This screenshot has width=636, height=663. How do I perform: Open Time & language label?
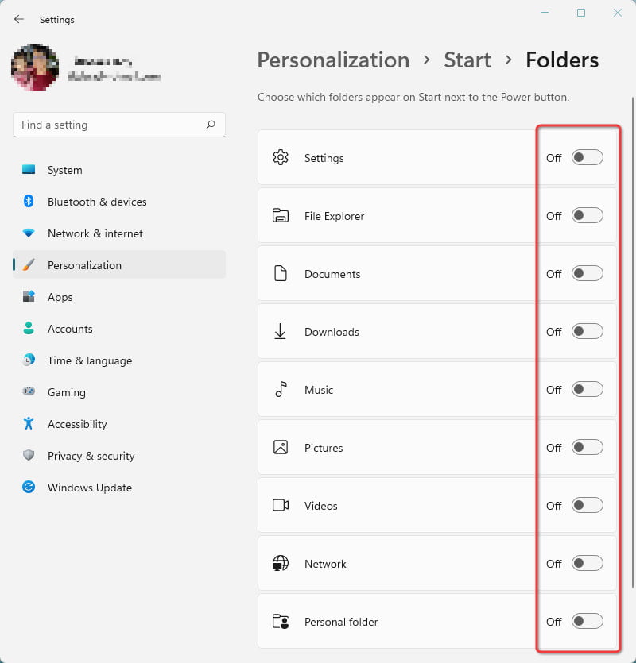tap(90, 360)
